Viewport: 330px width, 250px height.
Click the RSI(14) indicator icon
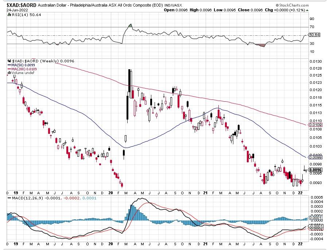pos(9,15)
